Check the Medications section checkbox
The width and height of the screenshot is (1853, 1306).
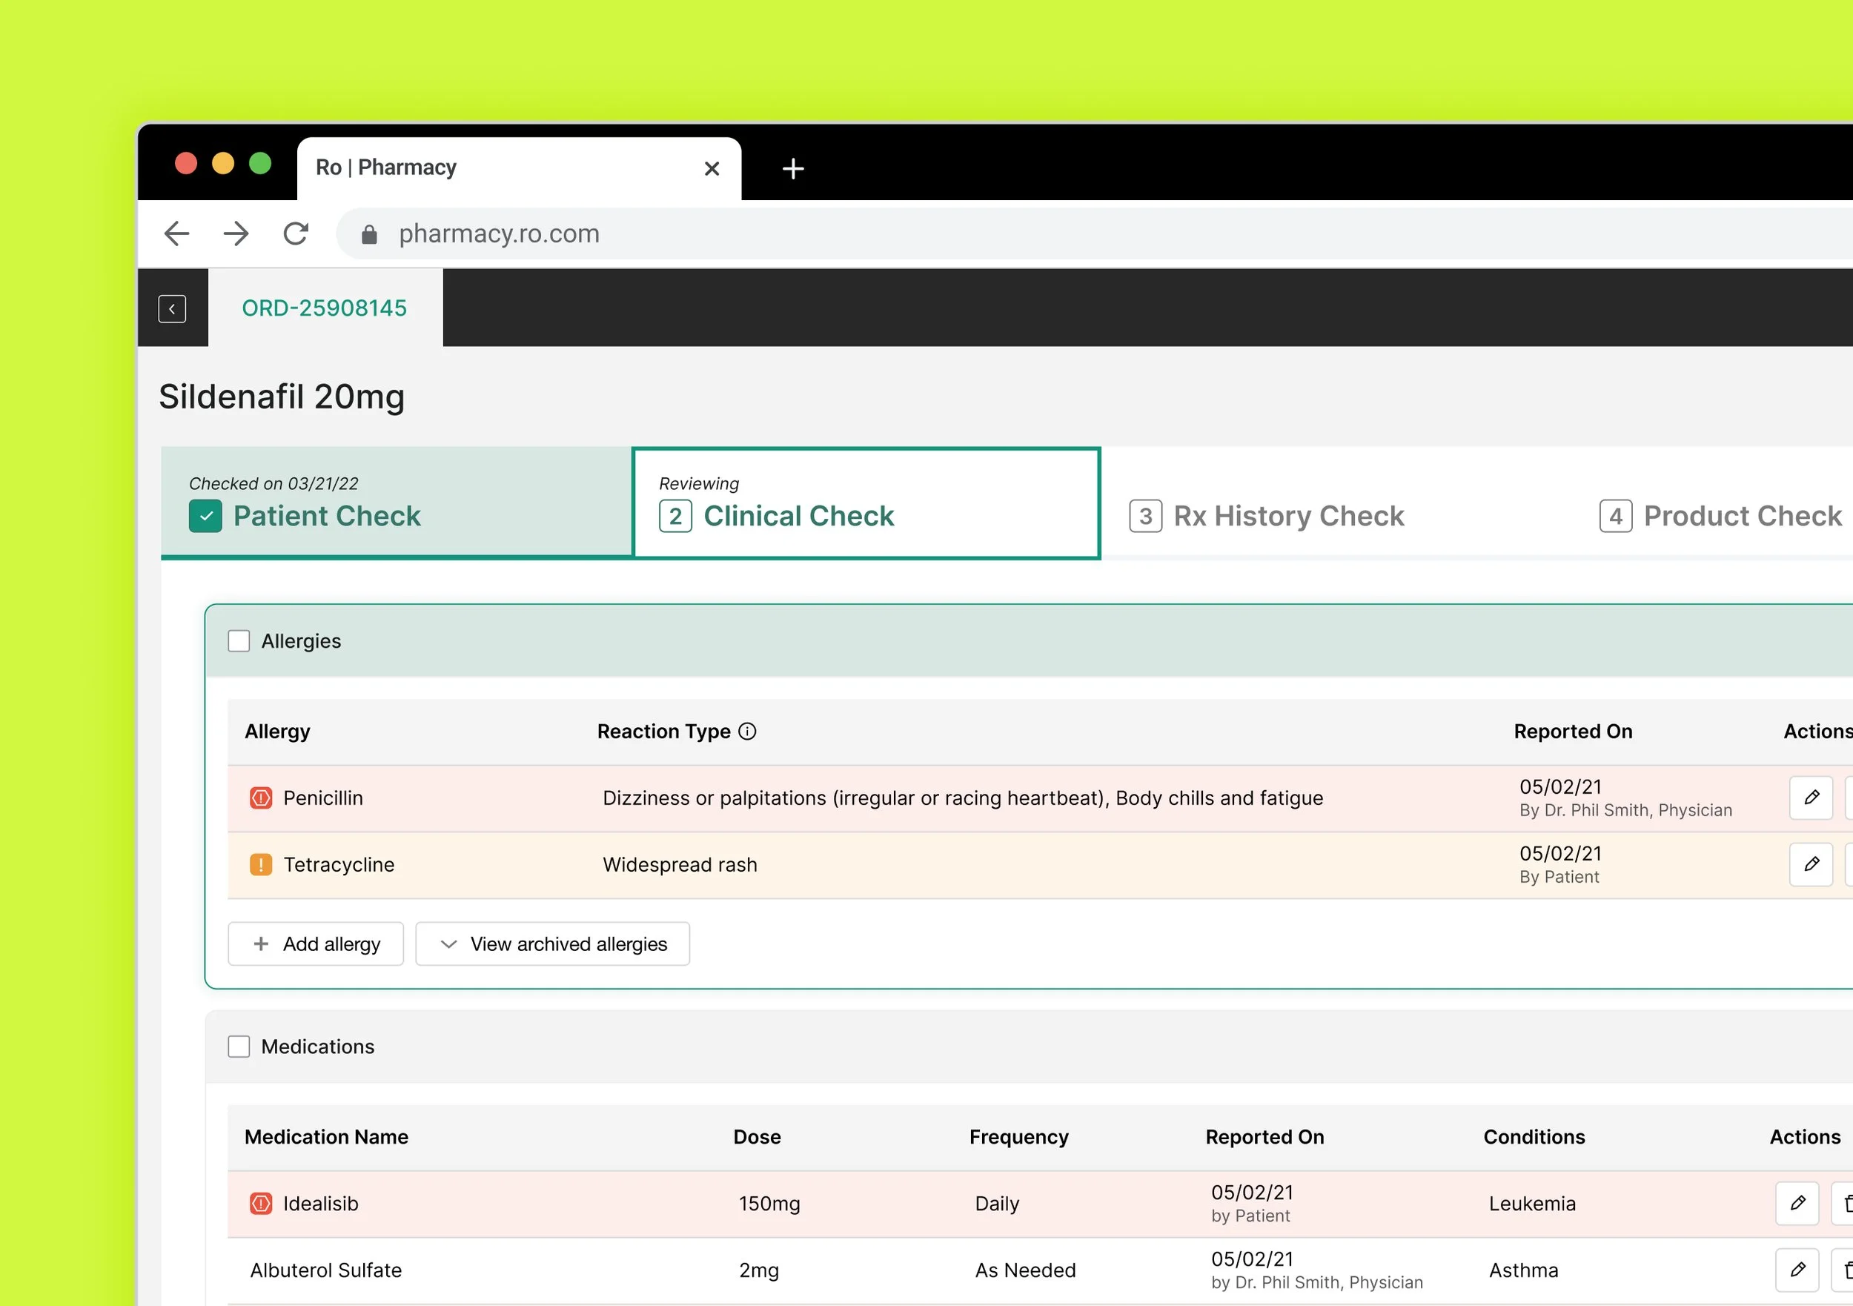pos(239,1046)
